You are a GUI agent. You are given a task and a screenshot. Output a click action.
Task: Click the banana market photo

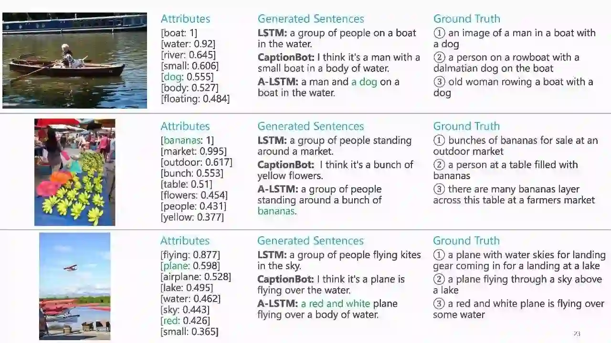tap(74, 172)
